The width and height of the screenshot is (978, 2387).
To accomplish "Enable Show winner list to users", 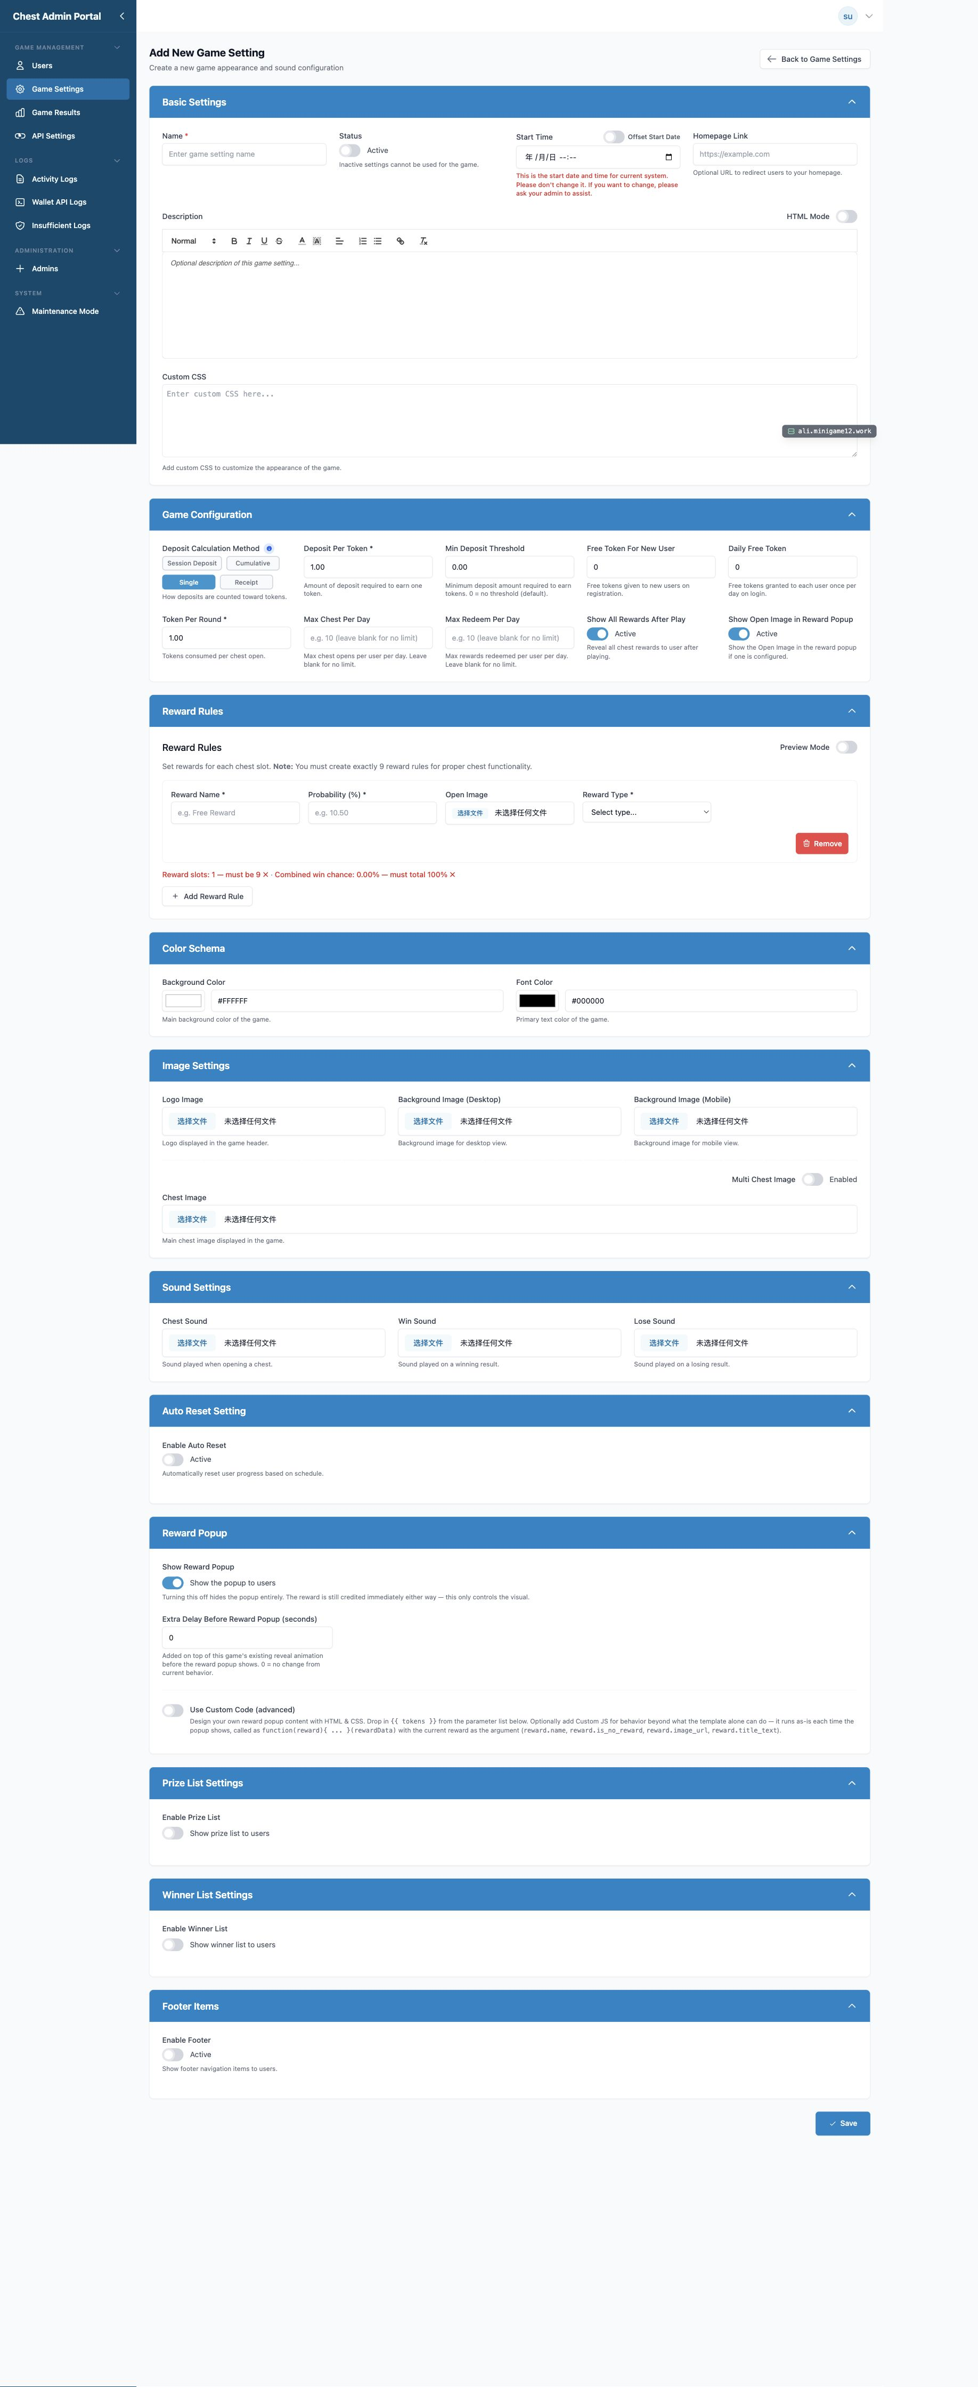I will click(x=173, y=1945).
